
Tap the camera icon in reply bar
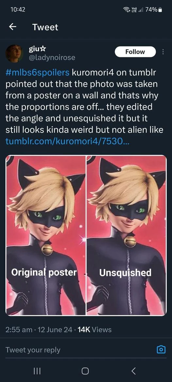(x=161, y=350)
